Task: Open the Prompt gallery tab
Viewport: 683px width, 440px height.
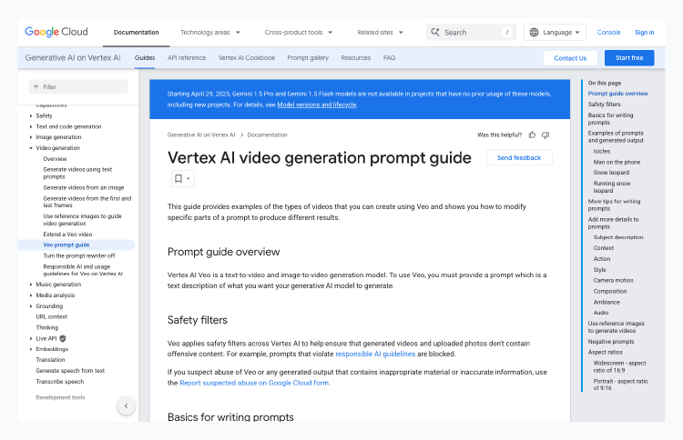Action: pos(308,58)
